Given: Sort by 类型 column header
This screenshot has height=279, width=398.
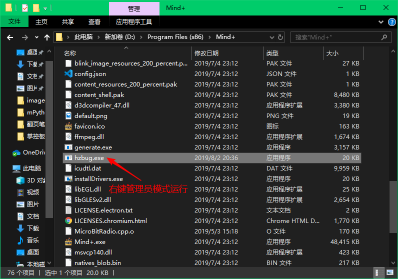Looking at the screenshot, I should click(293, 53).
